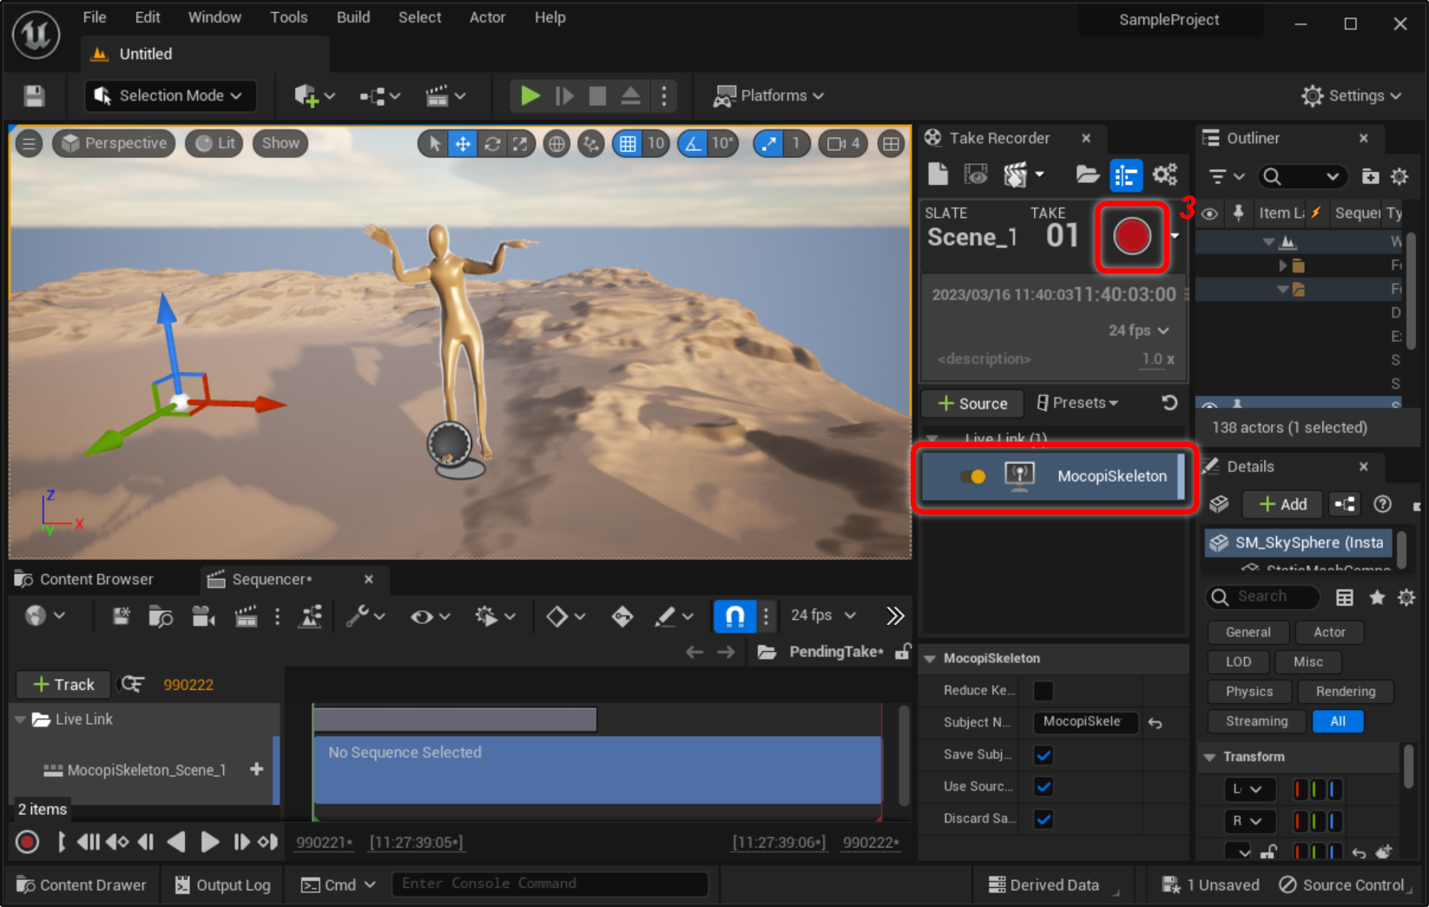Switch to the Content Browser tab

[x=95, y=579]
